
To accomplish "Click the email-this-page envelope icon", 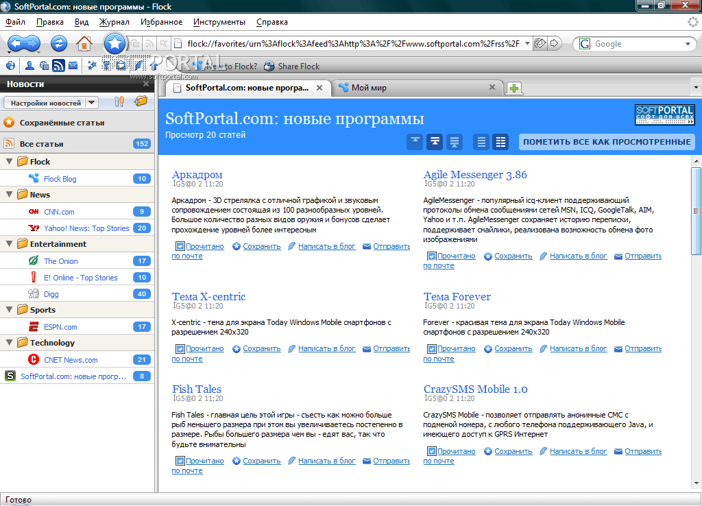I will click(540, 43).
